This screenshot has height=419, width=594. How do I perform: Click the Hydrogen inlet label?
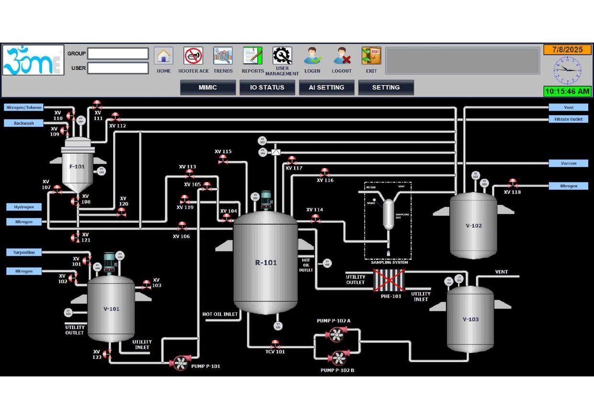[x=24, y=207]
